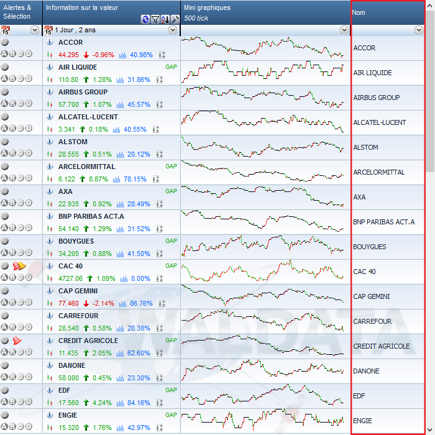
Task: Click the double bell alert icon on CAC 40
Action: [x=19, y=266]
